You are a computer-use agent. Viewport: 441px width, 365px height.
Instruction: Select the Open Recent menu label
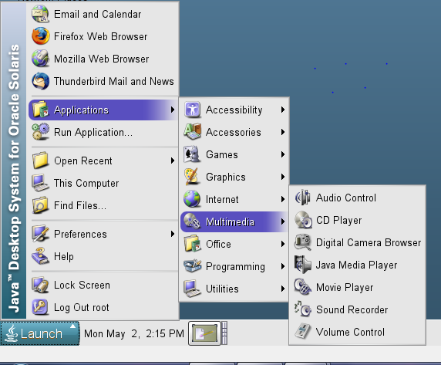[x=83, y=161]
